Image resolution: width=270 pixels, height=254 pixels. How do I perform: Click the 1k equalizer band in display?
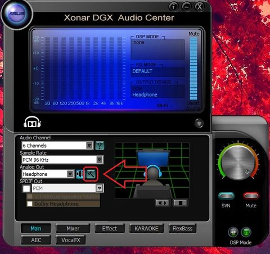tap(88, 69)
